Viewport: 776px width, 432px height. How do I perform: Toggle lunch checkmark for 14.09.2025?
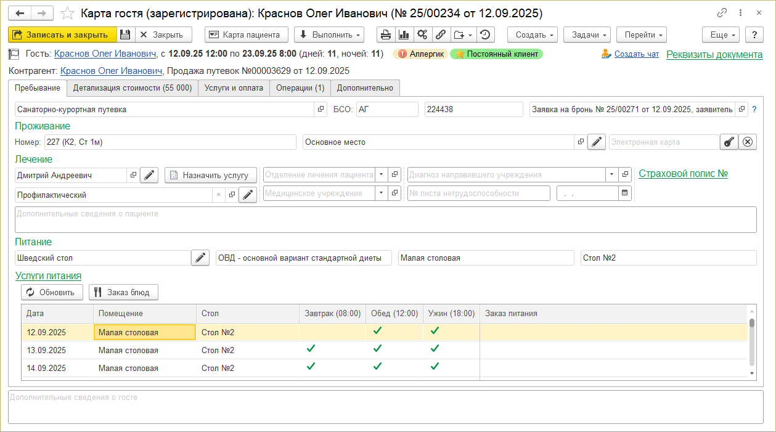coord(377,367)
